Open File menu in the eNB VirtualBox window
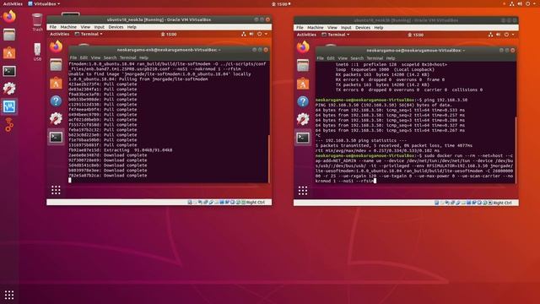 coord(52,27)
